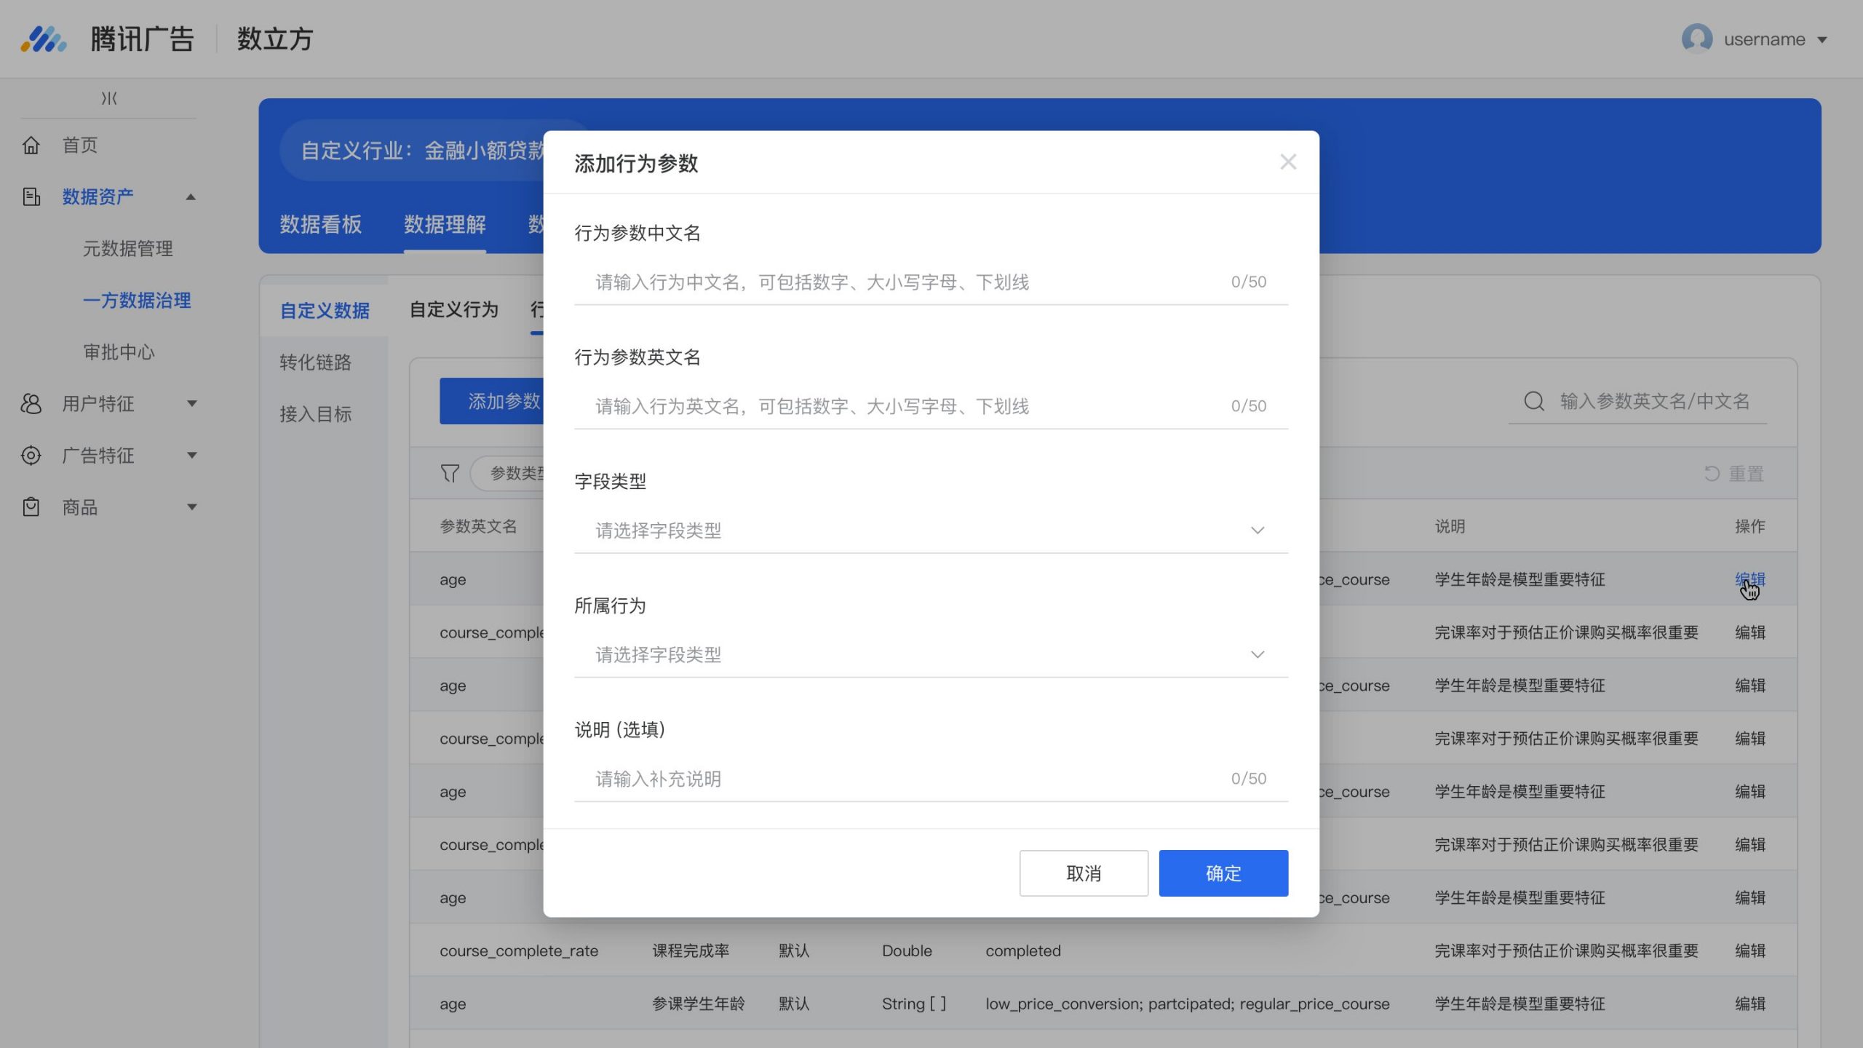Click the 广告特征 target icon
Viewport: 1863px width, 1048px height.
point(31,456)
